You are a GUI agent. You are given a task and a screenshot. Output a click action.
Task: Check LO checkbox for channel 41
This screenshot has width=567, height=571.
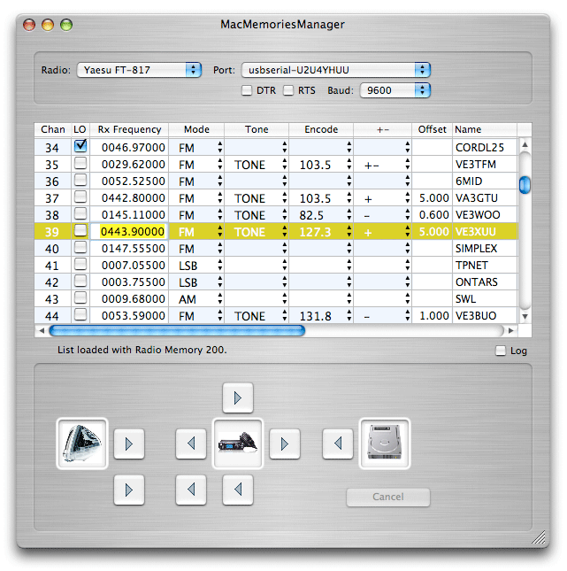click(x=80, y=264)
